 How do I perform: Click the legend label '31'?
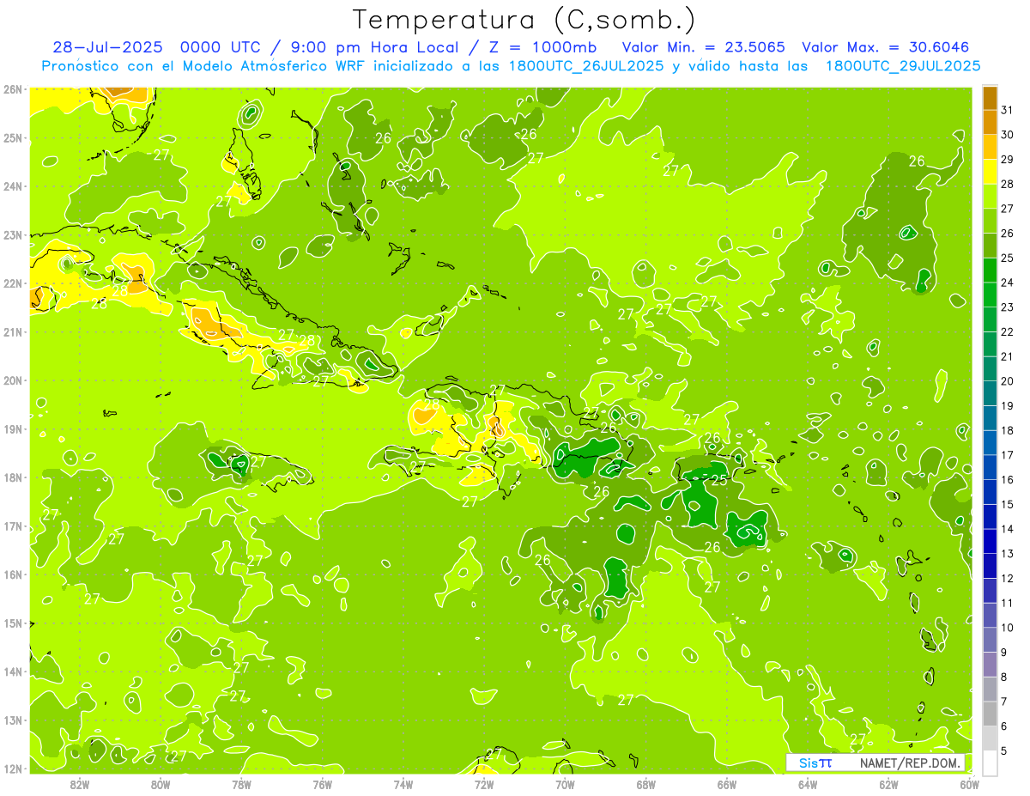tap(1007, 110)
